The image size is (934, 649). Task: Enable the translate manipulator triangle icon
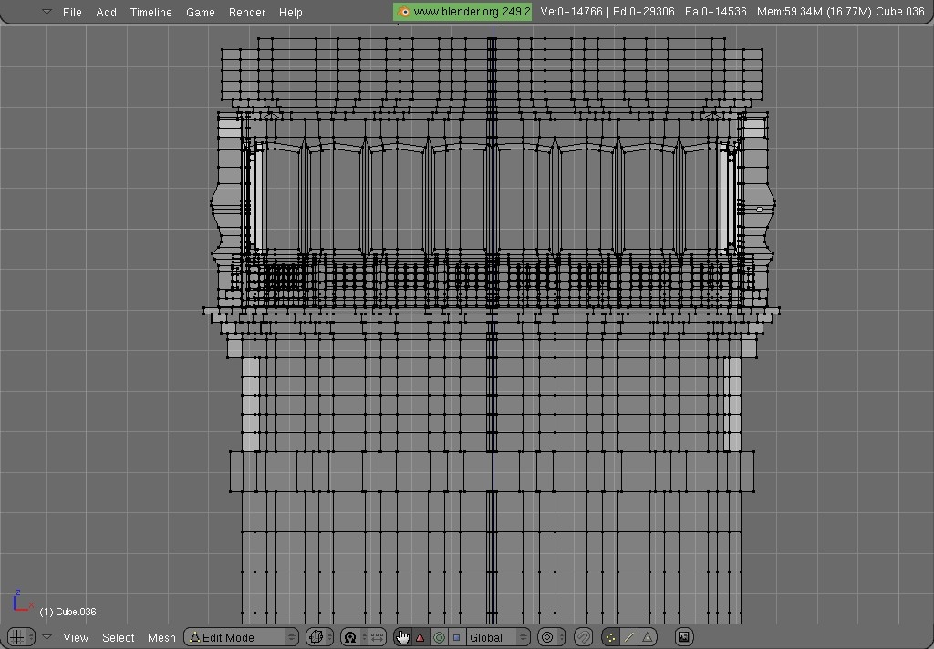pyautogui.click(x=420, y=637)
